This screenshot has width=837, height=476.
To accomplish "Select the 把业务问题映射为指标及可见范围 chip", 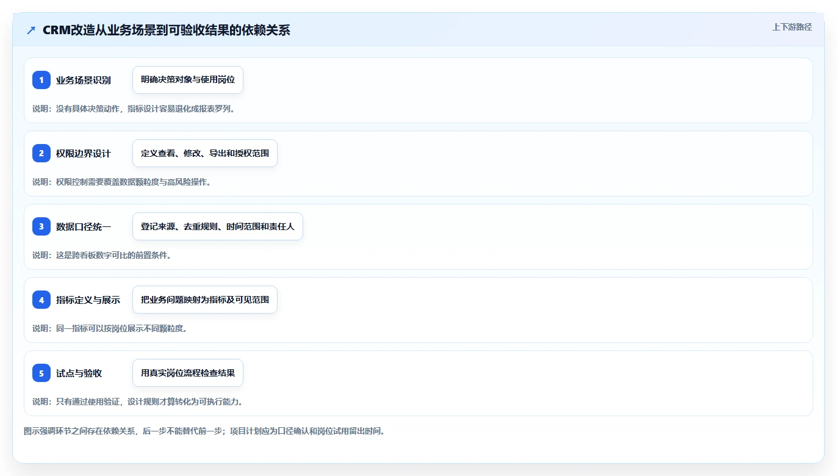I will (205, 300).
